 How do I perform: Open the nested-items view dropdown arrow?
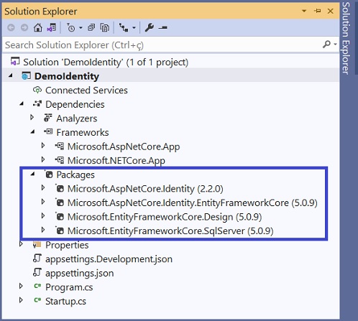click(x=134, y=28)
